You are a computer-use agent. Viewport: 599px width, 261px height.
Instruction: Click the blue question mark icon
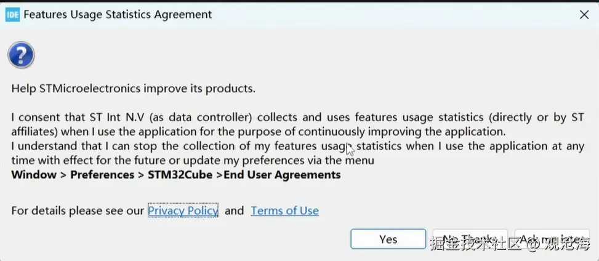(21, 56)
